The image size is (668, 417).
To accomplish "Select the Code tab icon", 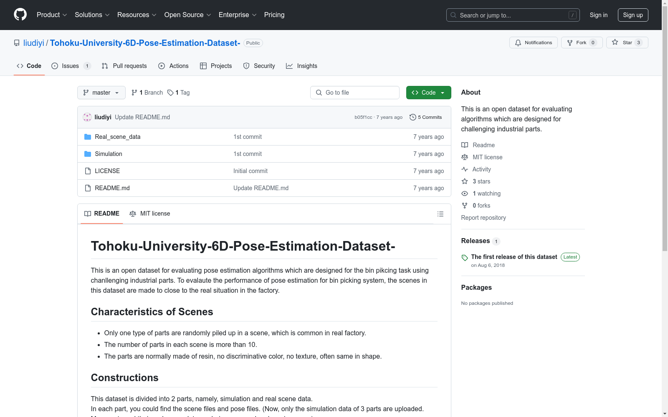I will click(x=20, y=65).
